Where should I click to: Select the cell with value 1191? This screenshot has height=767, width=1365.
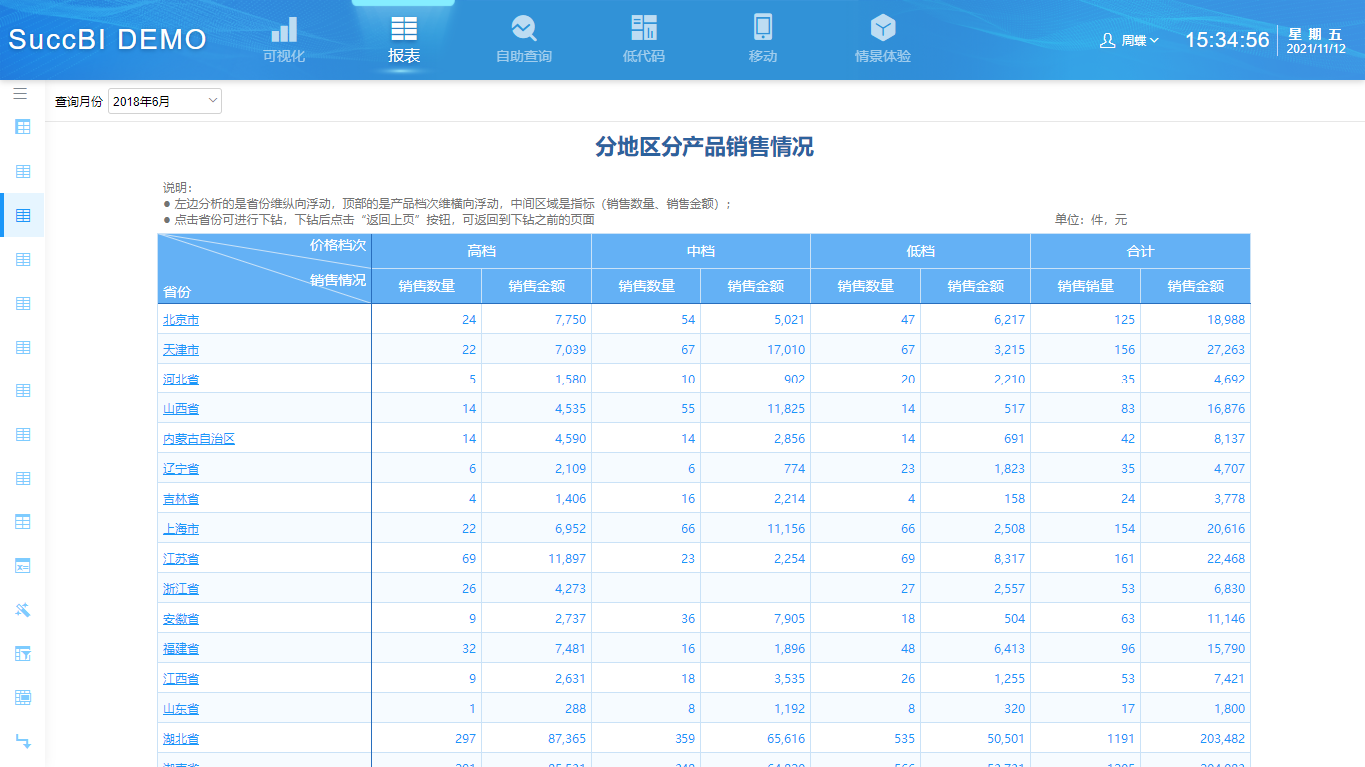click(x=1086, y=739)
